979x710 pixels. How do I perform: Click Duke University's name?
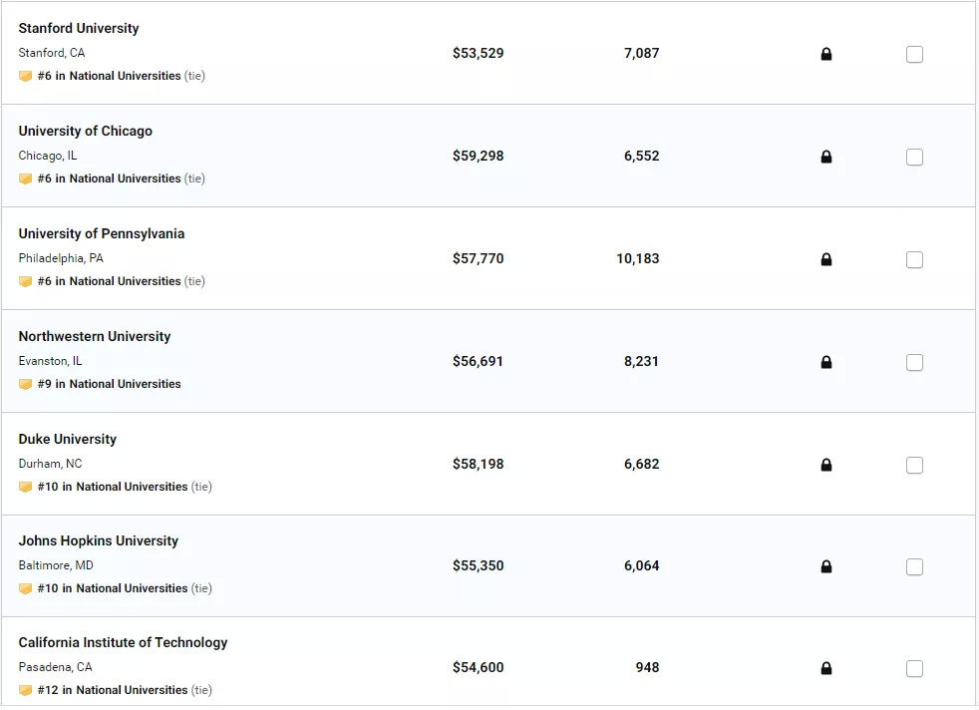(x=67, y=439)
